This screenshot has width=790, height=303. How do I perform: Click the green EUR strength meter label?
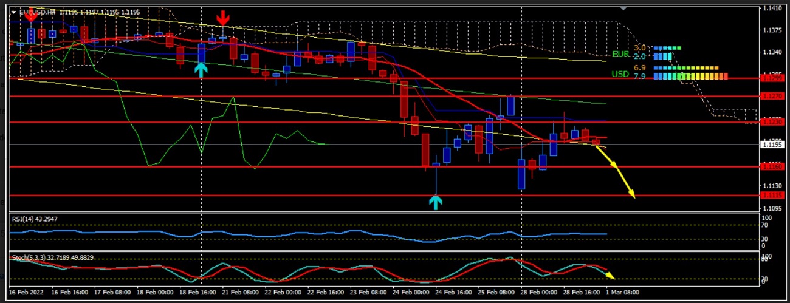(620, 54)
